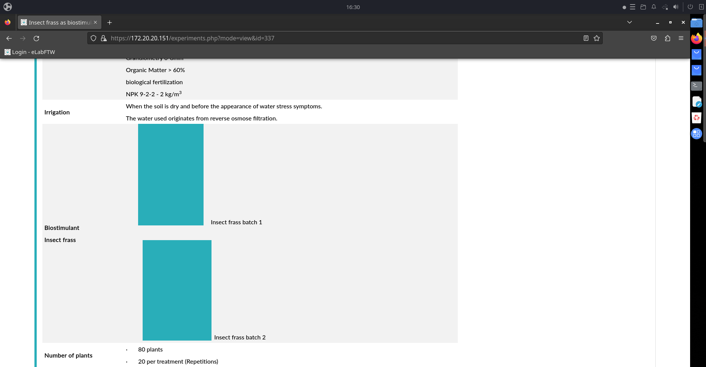
Task: Open the List All Tabs chevron
Action: [x=629, y=22]
